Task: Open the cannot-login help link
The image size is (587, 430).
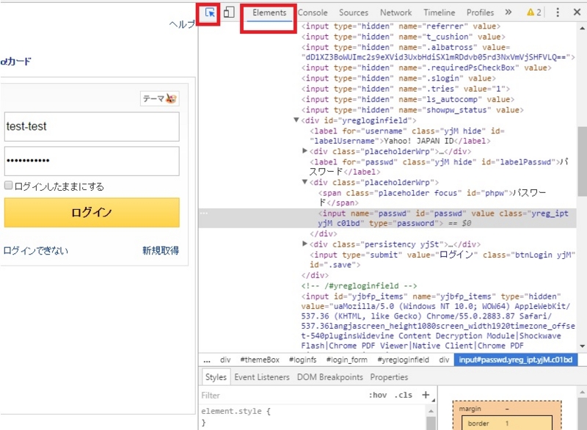Action: tap(36, 250)
